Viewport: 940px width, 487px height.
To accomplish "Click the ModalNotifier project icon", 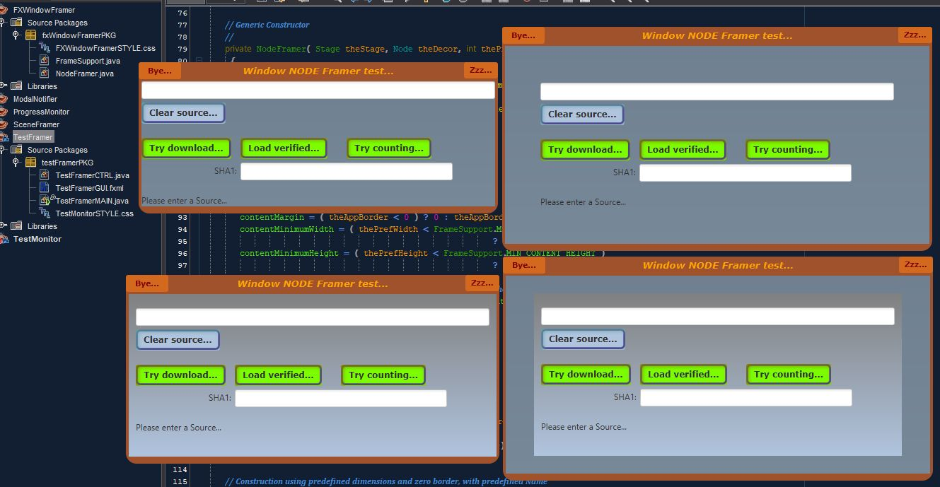I will click(x=3, y=99).
